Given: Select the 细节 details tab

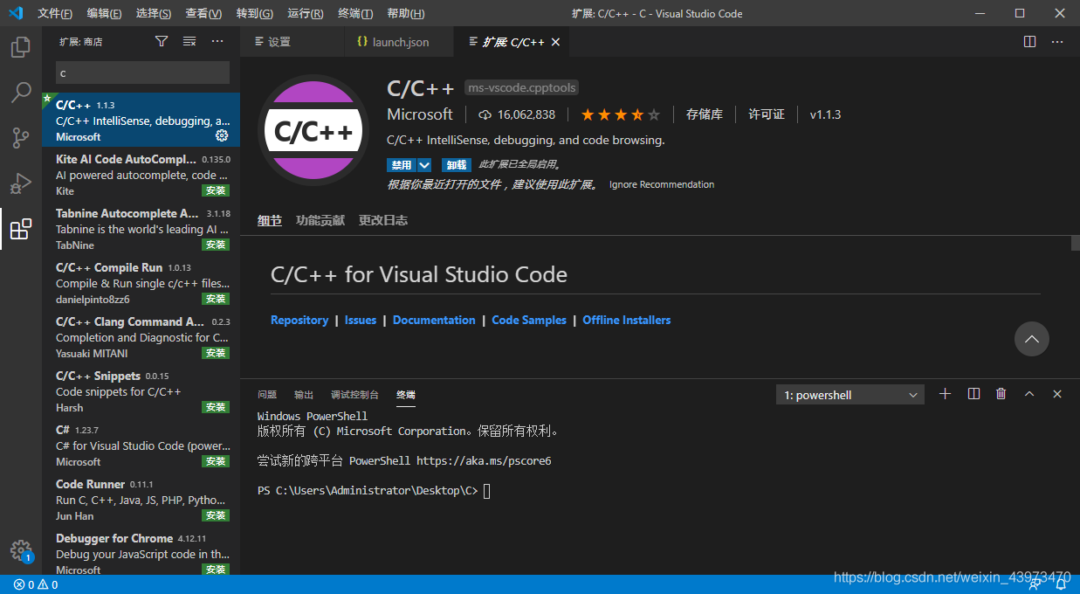Looking at the screenshot, I should click(270, 220).
